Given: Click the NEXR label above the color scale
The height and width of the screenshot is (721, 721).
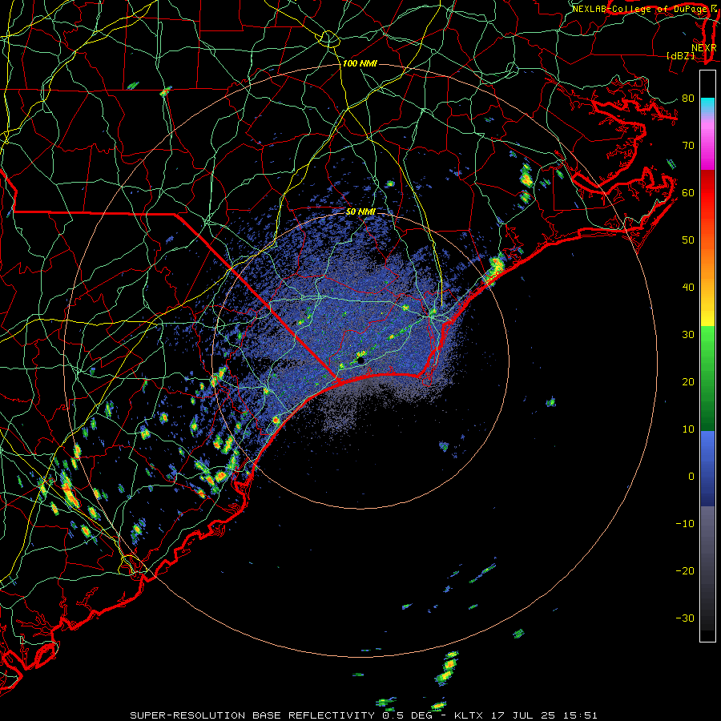Looking at the screenshot, I should click(x=704, y=48).
